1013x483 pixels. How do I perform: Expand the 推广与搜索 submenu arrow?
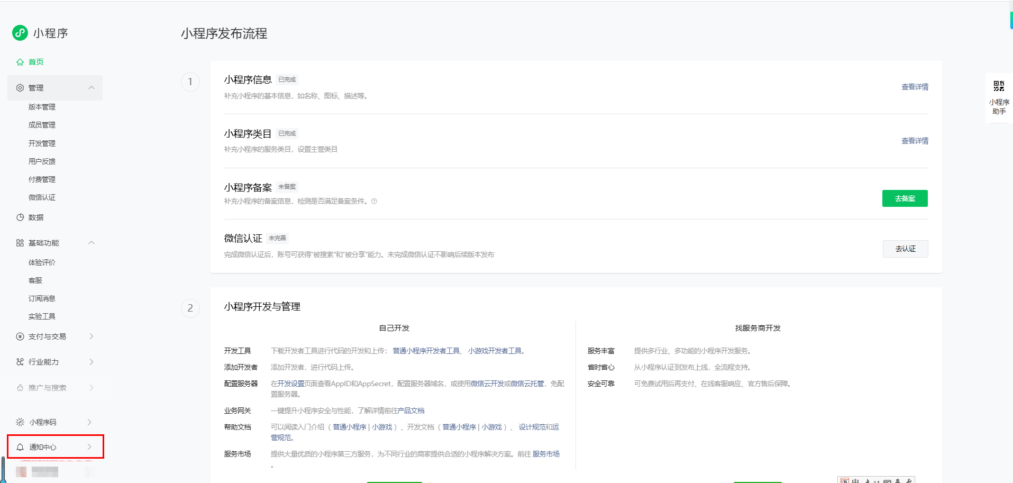(x=92, y=388)
